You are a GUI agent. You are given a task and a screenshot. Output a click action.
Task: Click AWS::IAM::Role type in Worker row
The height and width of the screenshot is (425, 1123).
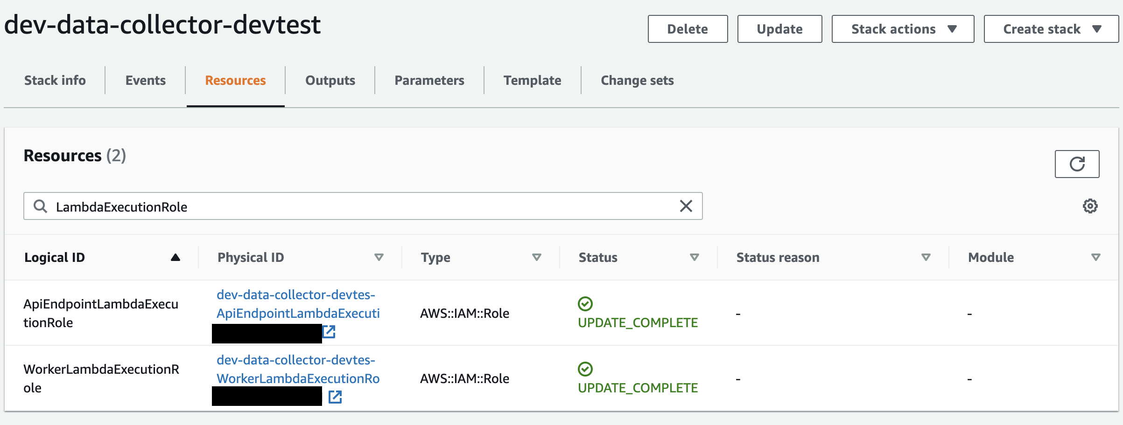[x=464, y=378]
